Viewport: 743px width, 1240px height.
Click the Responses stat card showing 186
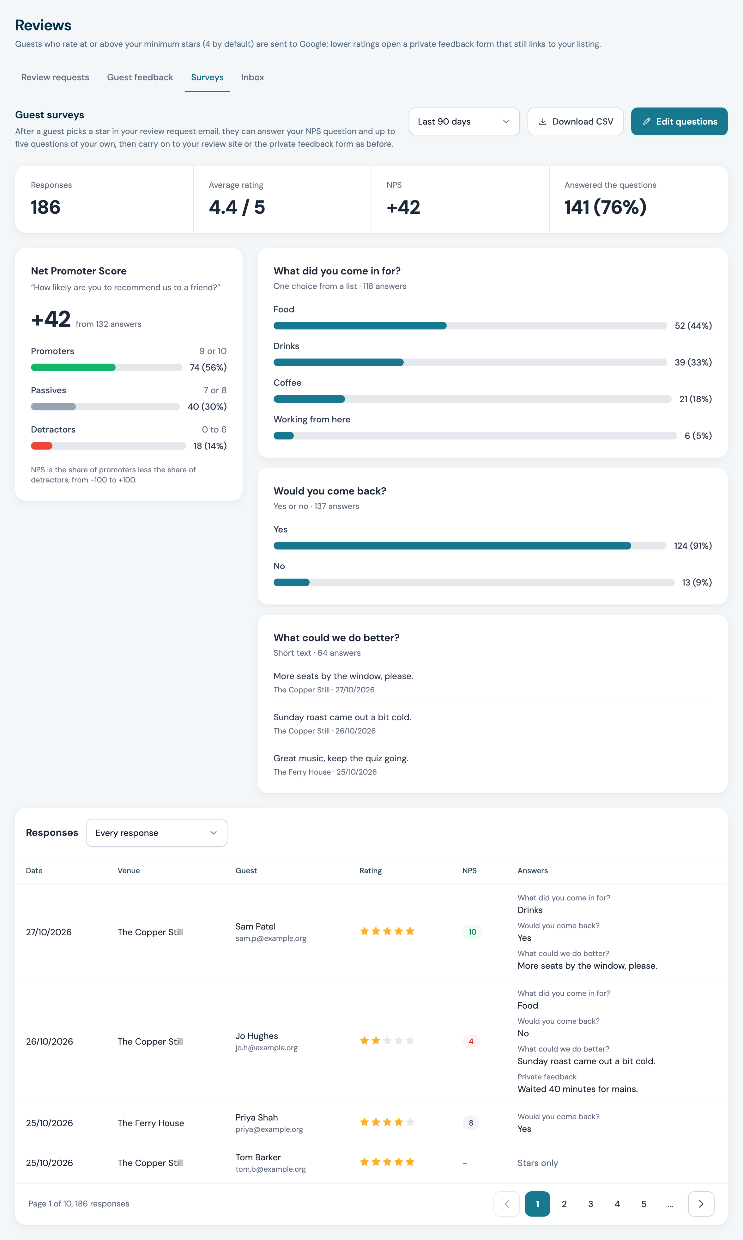[104, 199]
